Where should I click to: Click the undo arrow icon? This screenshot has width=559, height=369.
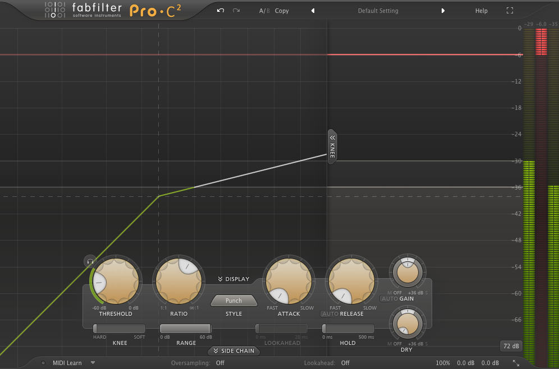(x=221, y=10)
